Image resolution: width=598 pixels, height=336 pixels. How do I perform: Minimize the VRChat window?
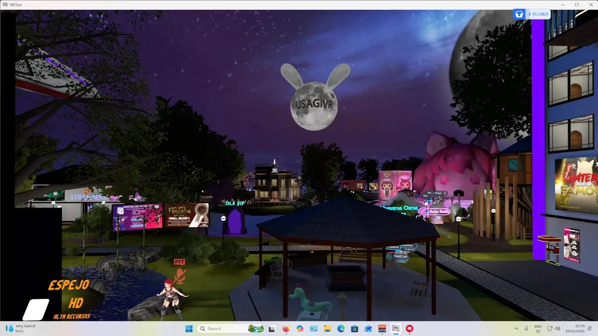coord(563,5)
